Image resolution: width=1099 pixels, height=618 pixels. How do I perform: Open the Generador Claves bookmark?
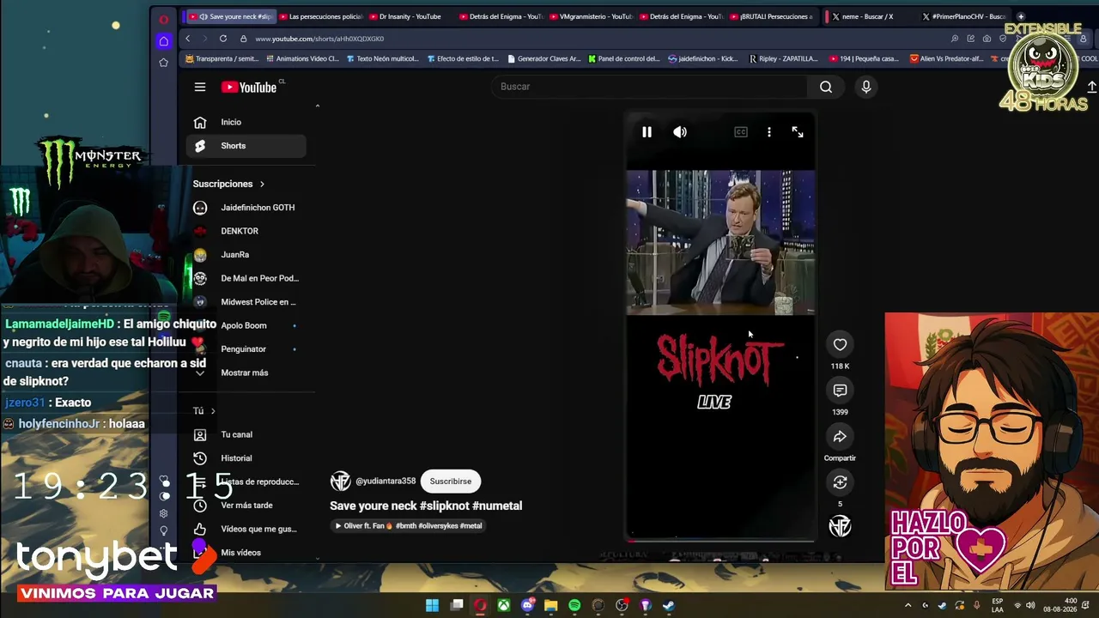click(x=544, y=59)
